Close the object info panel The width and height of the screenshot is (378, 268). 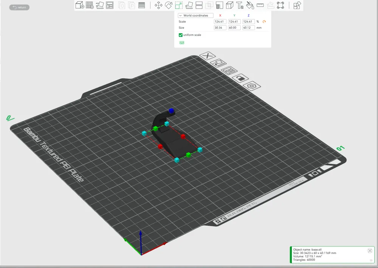370,251
